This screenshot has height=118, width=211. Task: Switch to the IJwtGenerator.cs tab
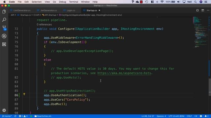pyautogui.click(x=20, y=10)
